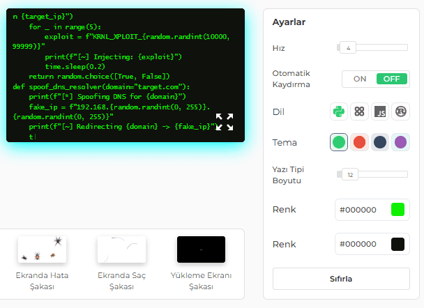Viewport: 424px width, 308px height.
Task: Click the 'time.sleep(0.2)' code line
Action: [75, 66]
